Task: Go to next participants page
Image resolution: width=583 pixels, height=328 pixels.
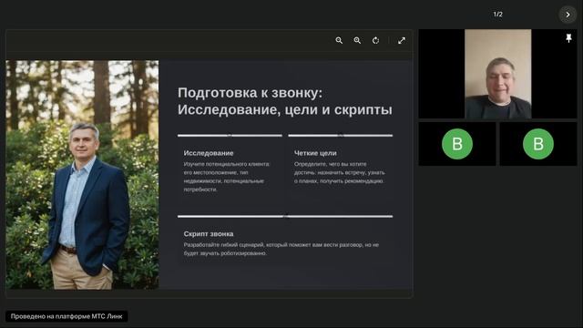Action: pyautogui.click(x=568, y=15)
